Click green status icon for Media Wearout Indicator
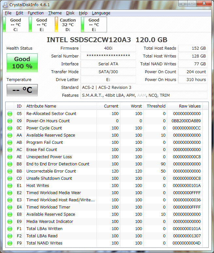 click(10, 222)
